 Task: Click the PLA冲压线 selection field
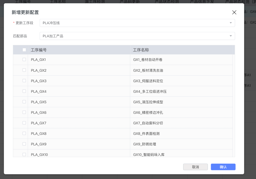(134, 23)
